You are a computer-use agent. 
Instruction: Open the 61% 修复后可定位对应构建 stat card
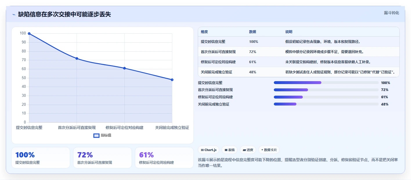[164, 158]
